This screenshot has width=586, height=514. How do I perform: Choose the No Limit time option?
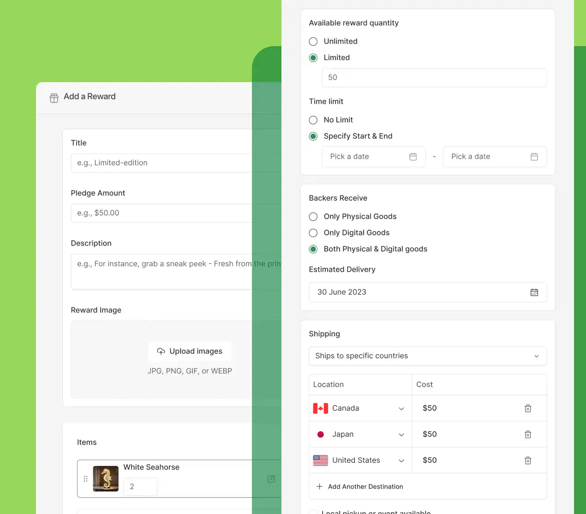pyautogui.click(x=313, y=120)
